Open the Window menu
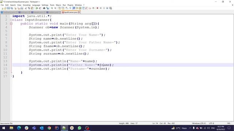 click(78, 5)
